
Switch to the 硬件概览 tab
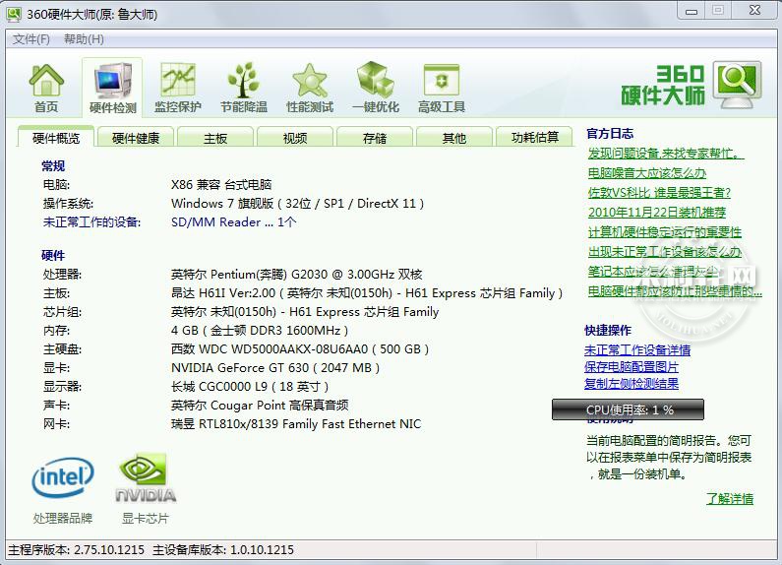pyautogui.click(x=56, y=137)
